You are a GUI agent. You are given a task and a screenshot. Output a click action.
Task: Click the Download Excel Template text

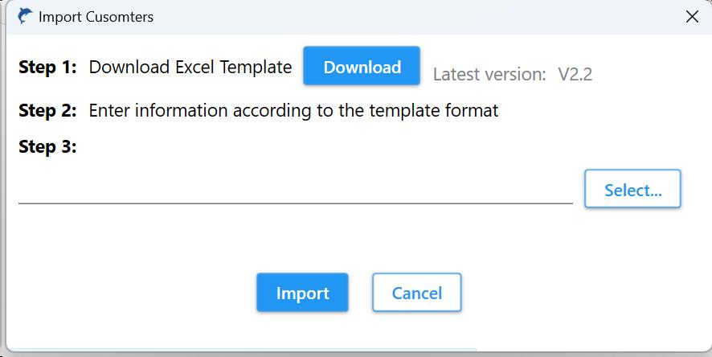190,68
